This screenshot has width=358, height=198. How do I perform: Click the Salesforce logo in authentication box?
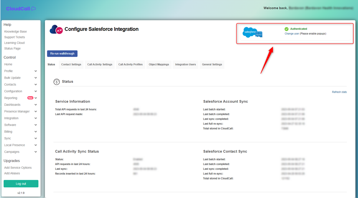(252, 32)
